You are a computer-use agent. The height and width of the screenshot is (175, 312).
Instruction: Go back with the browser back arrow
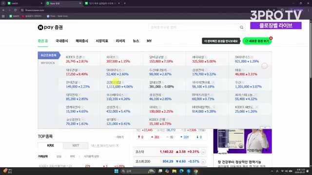coord(3,10)
